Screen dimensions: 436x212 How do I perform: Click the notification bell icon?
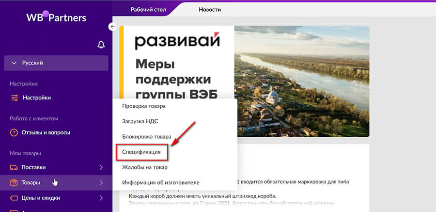point(101,45)
